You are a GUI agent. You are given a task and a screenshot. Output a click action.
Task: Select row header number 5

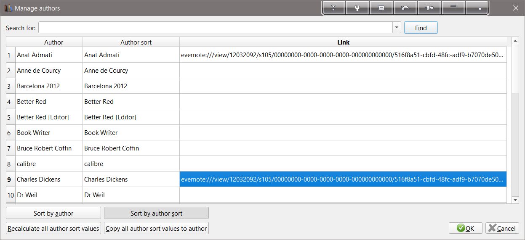(x=11, y=117)
